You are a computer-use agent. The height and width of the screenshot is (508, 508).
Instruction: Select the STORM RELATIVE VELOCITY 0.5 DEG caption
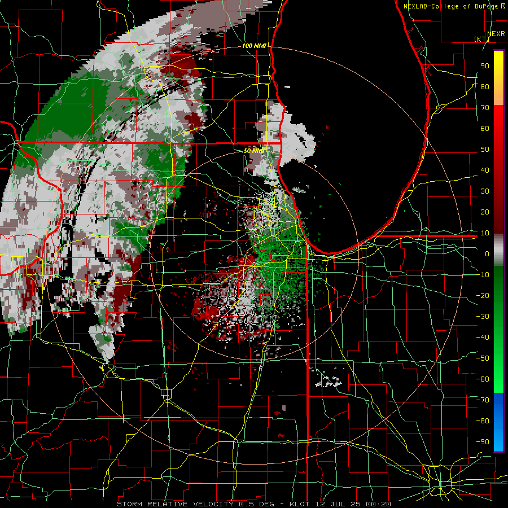point(195,504)
